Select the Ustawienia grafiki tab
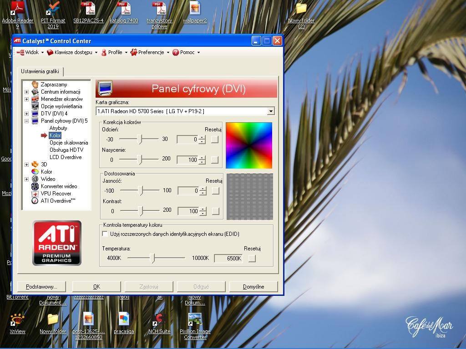The image size is (466, 349). (40, 71)
